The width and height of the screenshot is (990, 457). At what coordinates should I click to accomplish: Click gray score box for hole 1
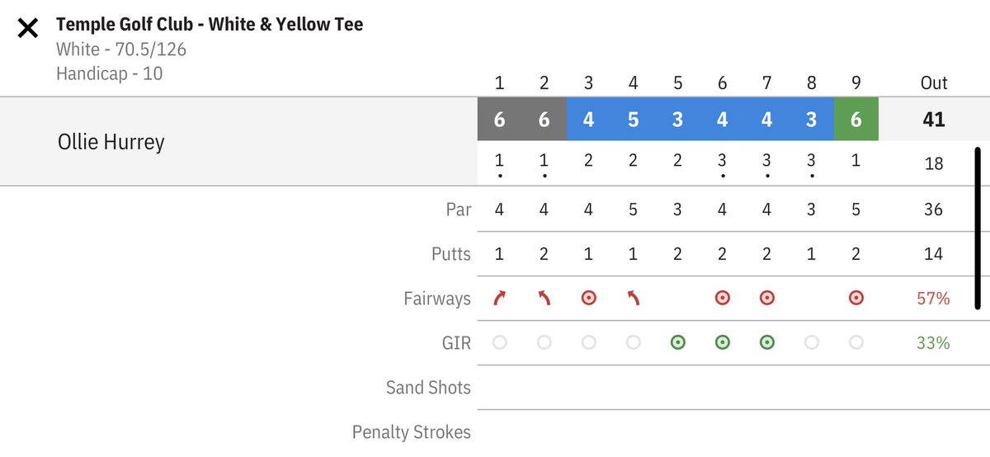(x=500, y=120)
